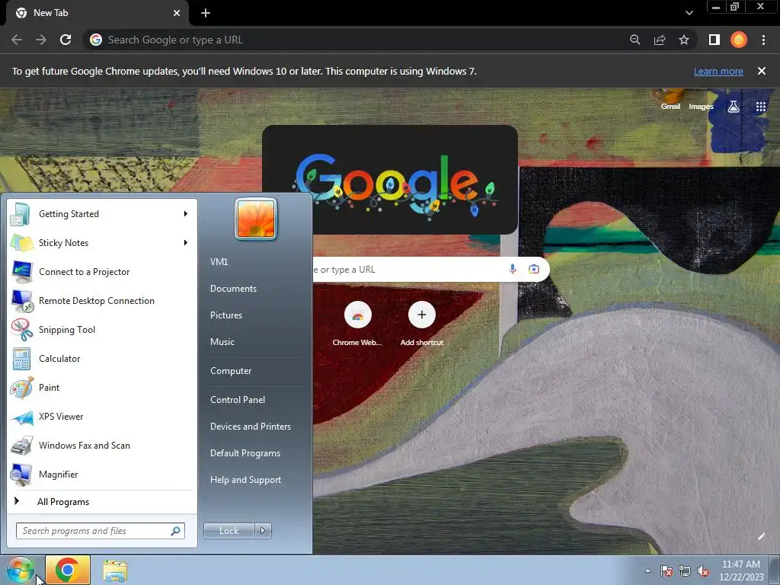
Task: Bookmark this tab with star icon
Action: pyautogui.click(x=684, y=40)
